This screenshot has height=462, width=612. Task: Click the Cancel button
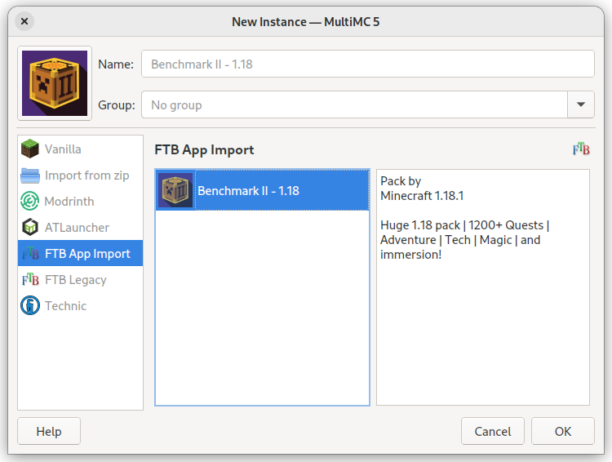point(493,431)
